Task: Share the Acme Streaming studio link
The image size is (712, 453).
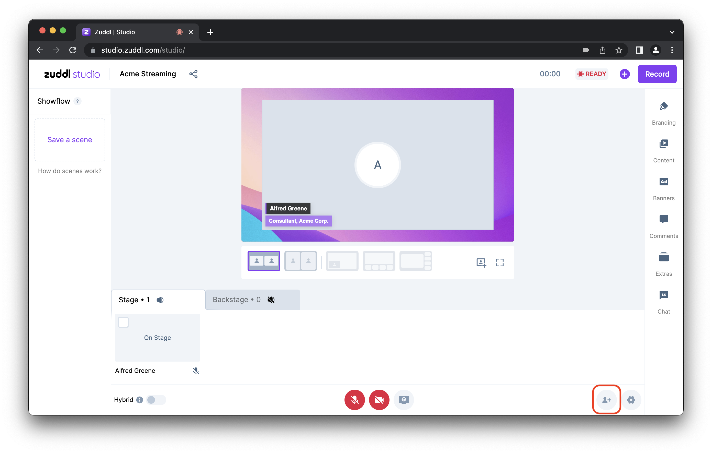Action: click(193, 74)
